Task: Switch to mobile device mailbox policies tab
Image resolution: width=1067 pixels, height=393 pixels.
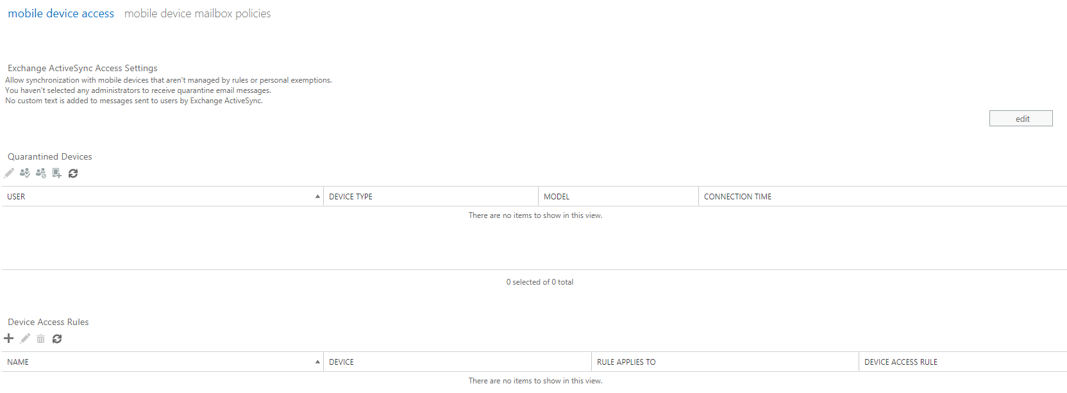Action: (197, 13)
